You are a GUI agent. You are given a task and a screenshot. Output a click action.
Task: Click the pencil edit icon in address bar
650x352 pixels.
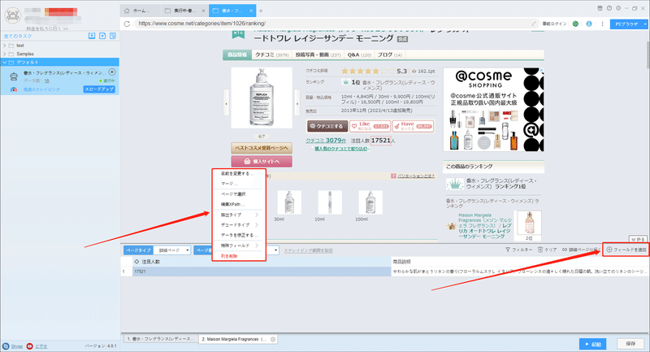click(x=534, y=24)
